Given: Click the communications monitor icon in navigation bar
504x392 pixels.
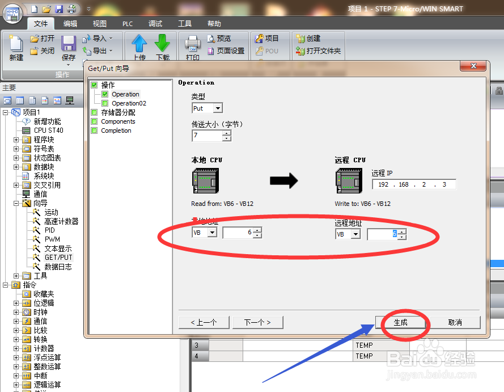Looking at the screenshot, I should [70, 100].
